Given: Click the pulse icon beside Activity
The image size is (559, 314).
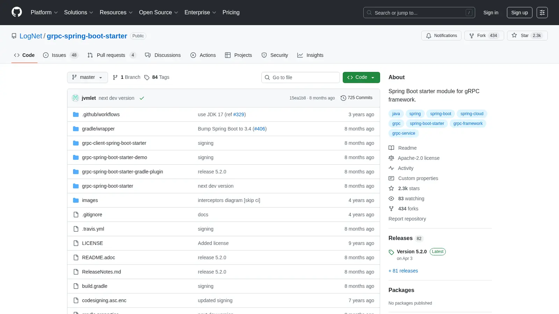Looking at the screenshot, I should [391, 168].
